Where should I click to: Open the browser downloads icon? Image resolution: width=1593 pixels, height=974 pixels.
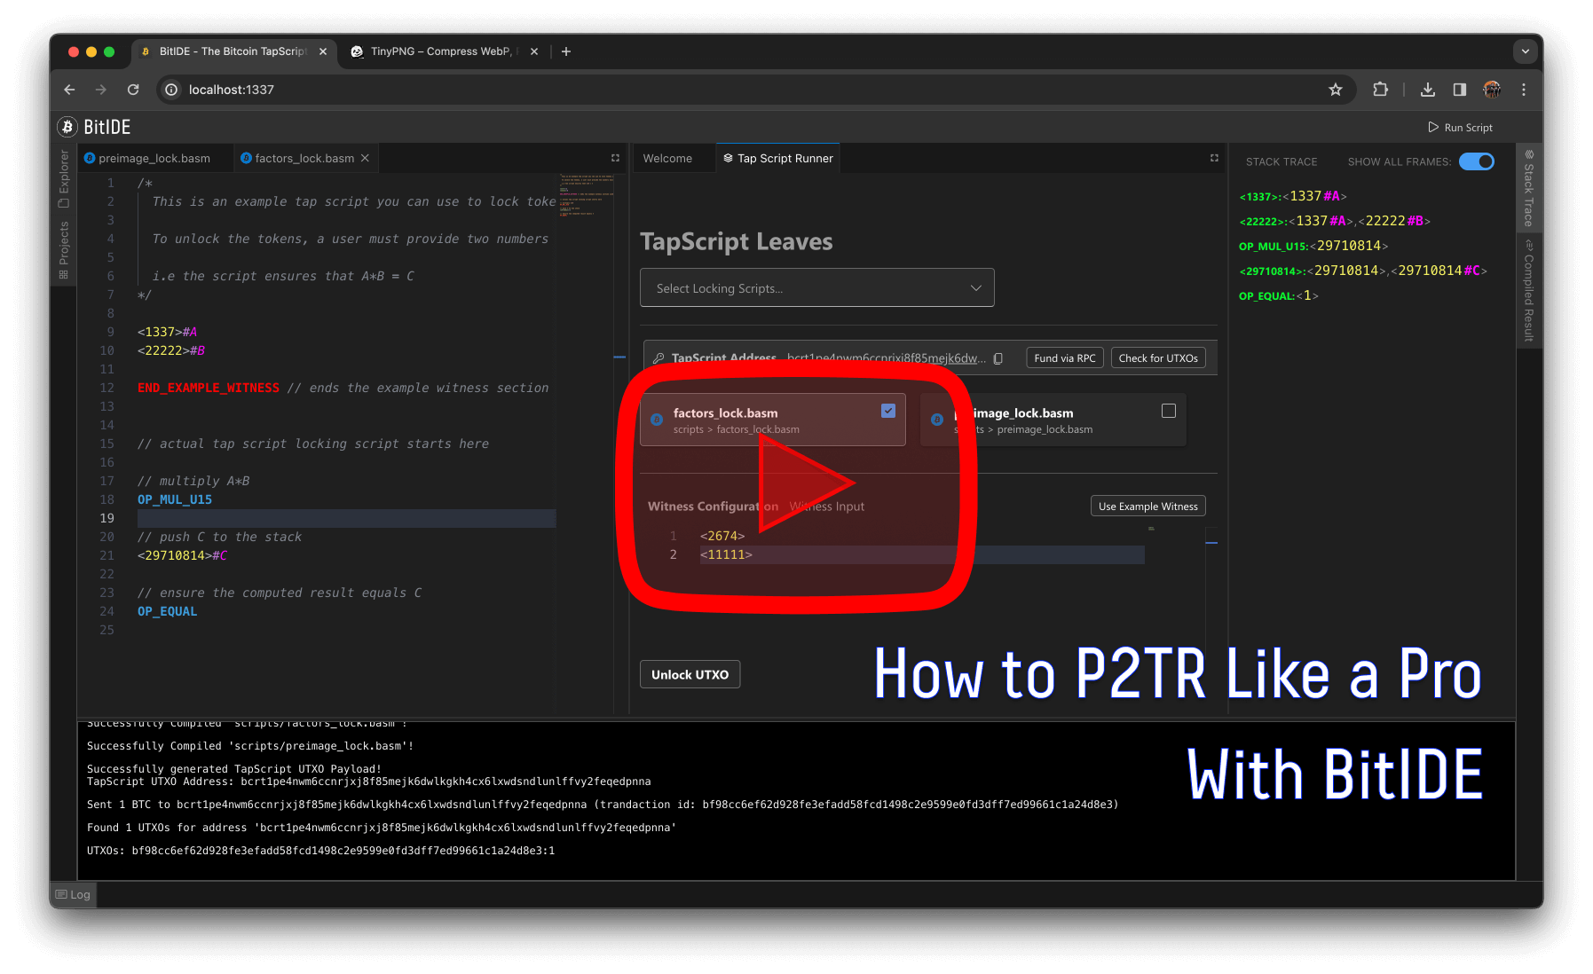point(1427,90)
